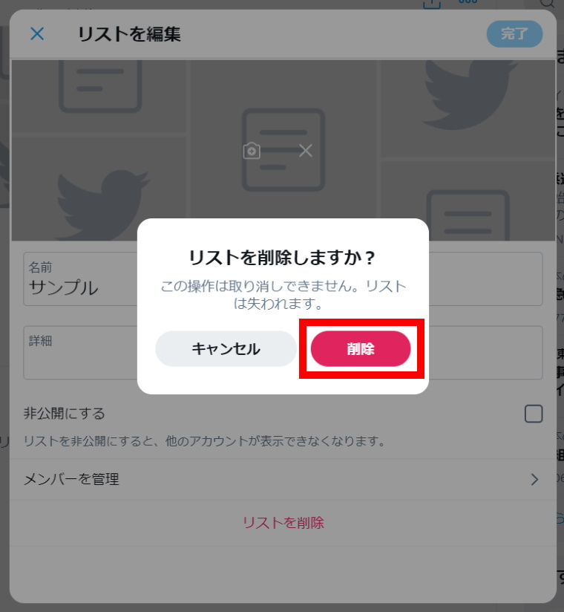Click the 完了 done button
Screen dimensions: 564x612
[514, 34]
